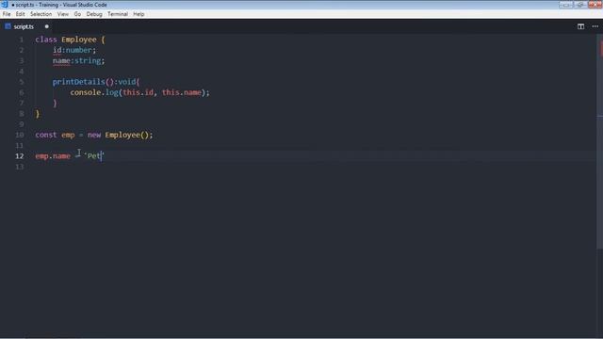Click the closing brace on line 8
Viewport: 603px width, 339px height.
click(38, 114)
